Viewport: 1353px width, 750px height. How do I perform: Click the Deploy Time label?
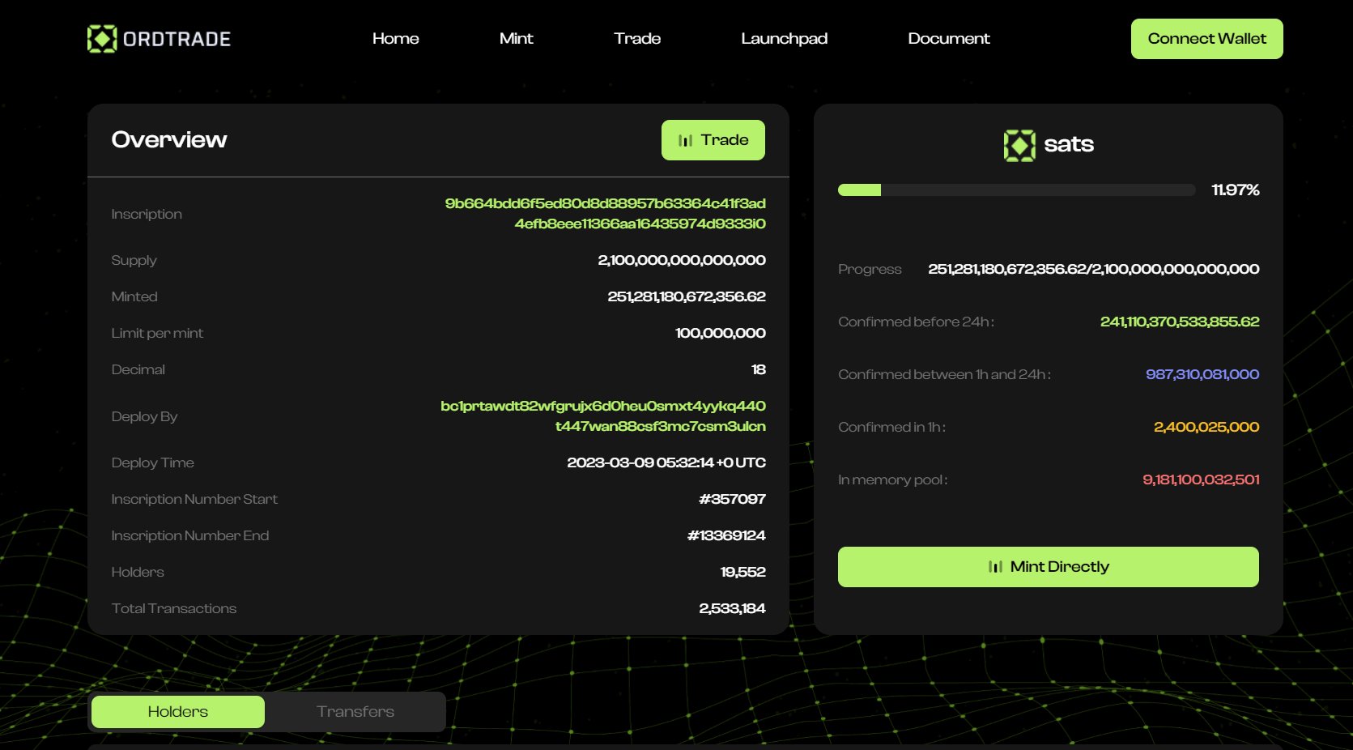(153, 462)
